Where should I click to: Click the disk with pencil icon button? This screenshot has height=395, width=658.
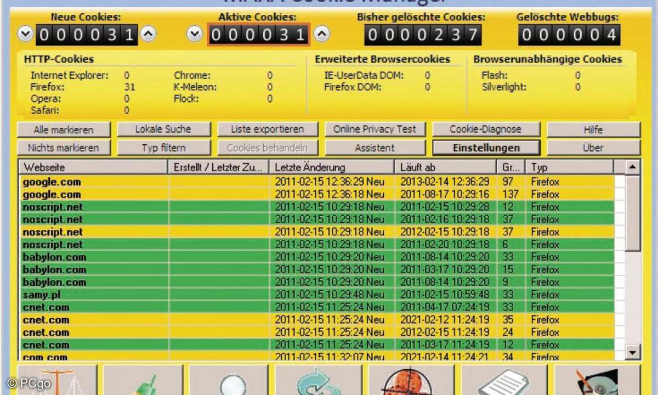pyautogui.click(x=597, y=380)
